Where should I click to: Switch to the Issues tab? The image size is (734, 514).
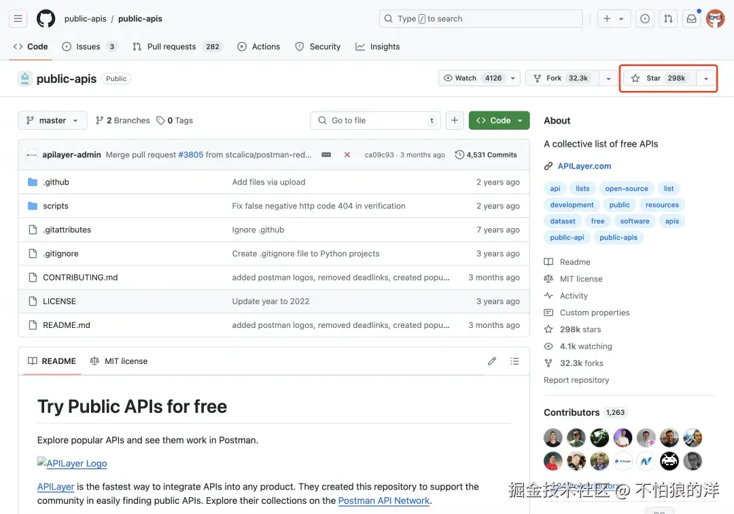[89, 47]
